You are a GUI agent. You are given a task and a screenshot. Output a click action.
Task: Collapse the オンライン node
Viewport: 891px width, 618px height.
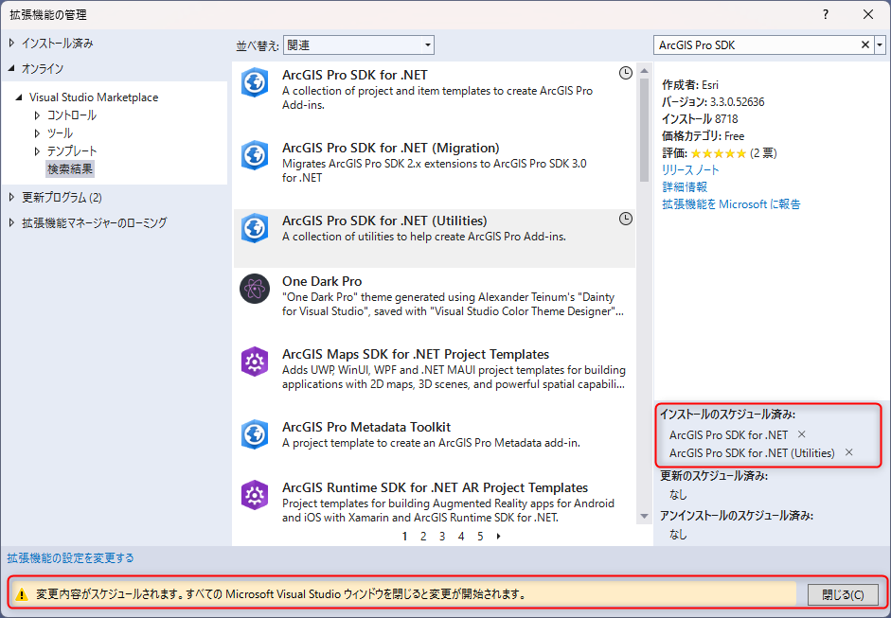click(12, 69)
